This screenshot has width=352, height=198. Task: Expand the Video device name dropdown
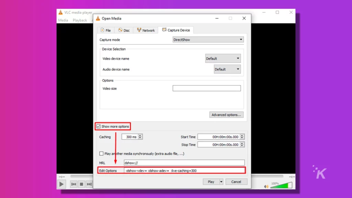pos(223,58)
